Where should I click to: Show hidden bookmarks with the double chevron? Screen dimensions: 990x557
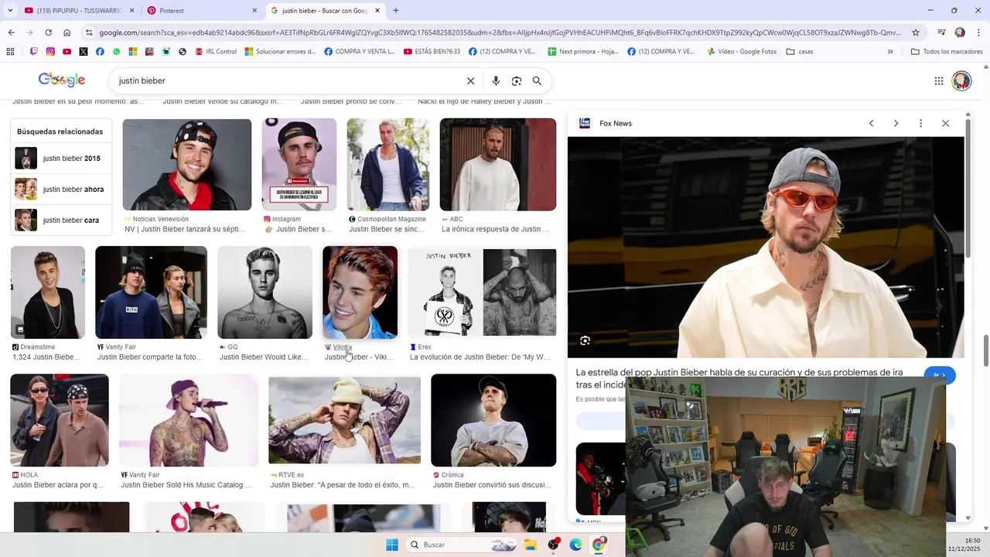(890, 52)
